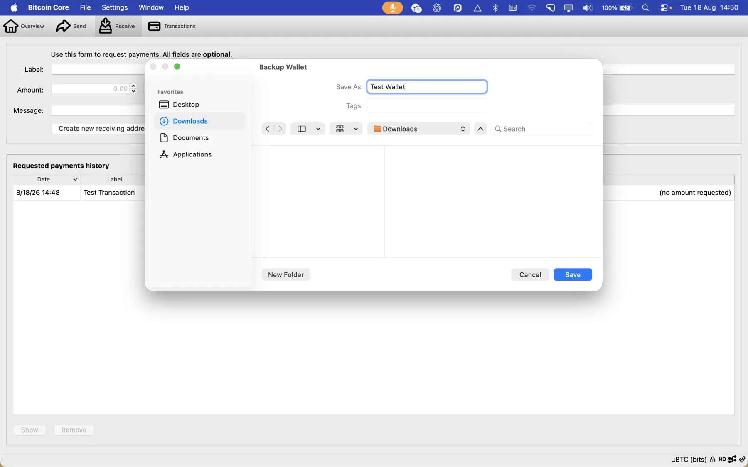Open the volume control in menu bar
This screenshot has width=748, height=467.
[x=587, y=7]
